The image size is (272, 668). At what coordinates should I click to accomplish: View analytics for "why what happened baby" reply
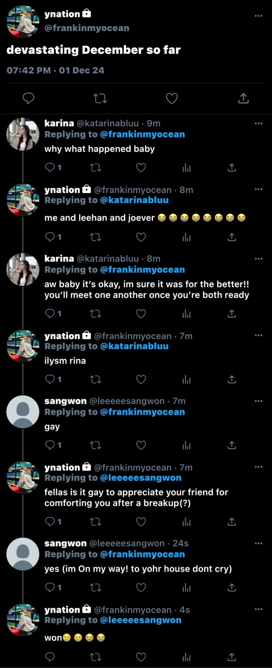coord(187,168)
